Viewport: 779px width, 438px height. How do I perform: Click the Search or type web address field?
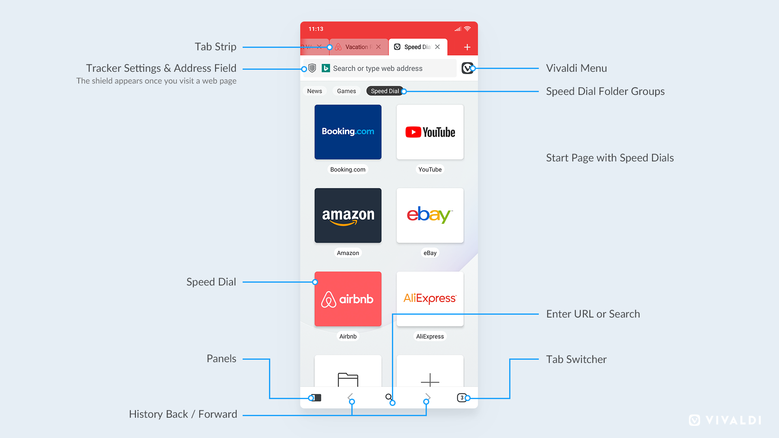pyautogui.click(x=389, y=69)
